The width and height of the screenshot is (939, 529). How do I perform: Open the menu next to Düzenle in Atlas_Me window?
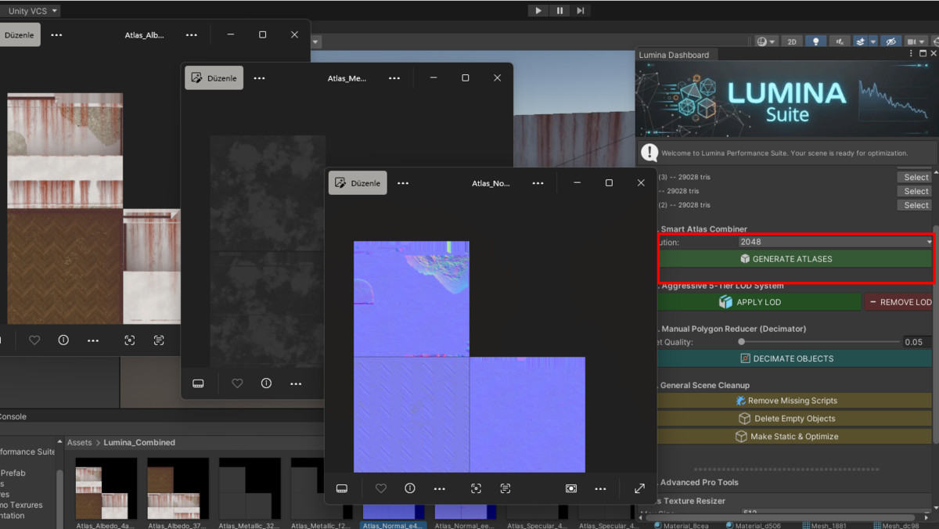pyautogui.click(x=259, y=78)
